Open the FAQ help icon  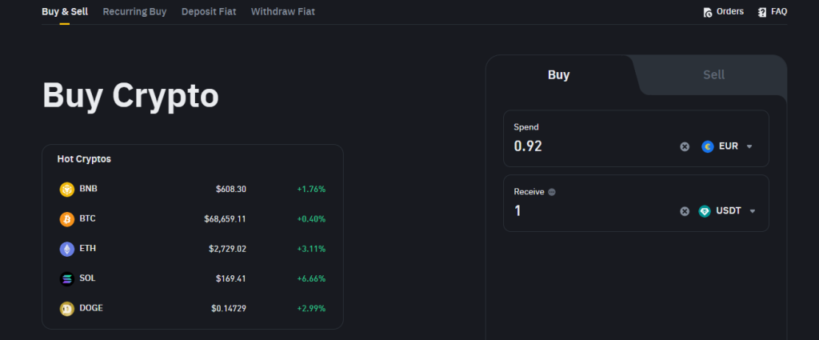pyautogui.click(x=762, y=12)
